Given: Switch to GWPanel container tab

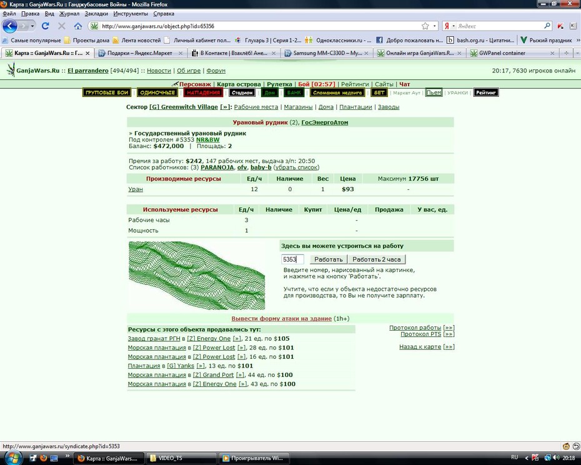Looking at the screenshot, I should point(513,53).
